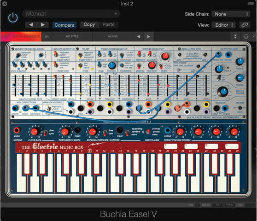
Task: Open the ALL TYPES filter dropdown
Action: (72, 36)
